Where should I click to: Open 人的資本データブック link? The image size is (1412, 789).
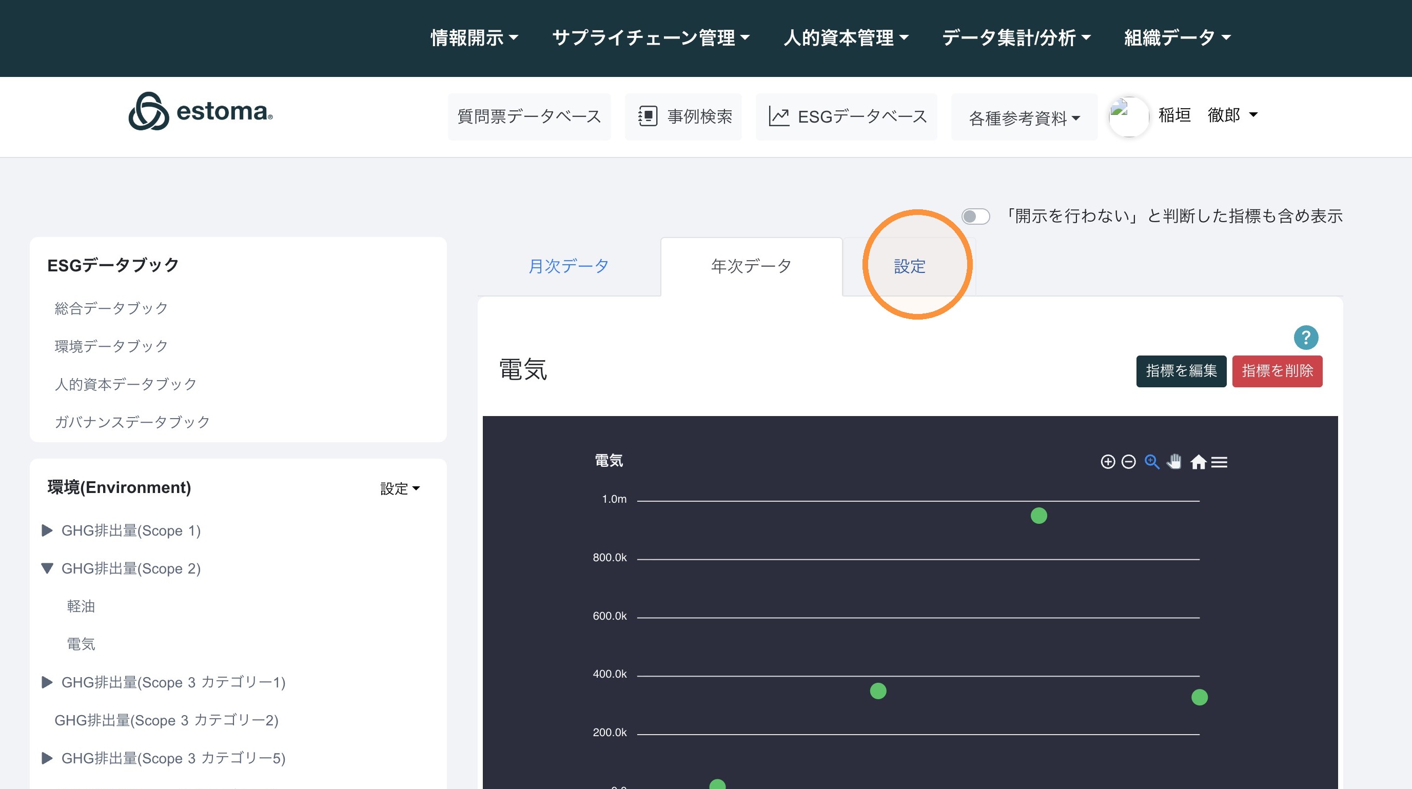126,384
